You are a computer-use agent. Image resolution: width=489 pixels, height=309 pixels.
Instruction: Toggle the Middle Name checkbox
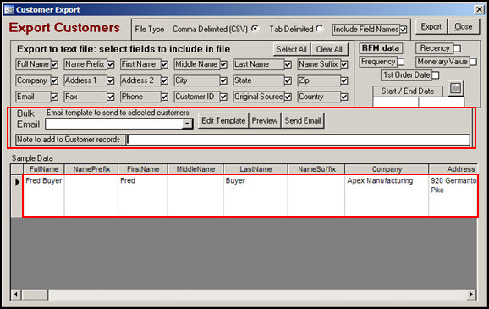pos(223,64)
